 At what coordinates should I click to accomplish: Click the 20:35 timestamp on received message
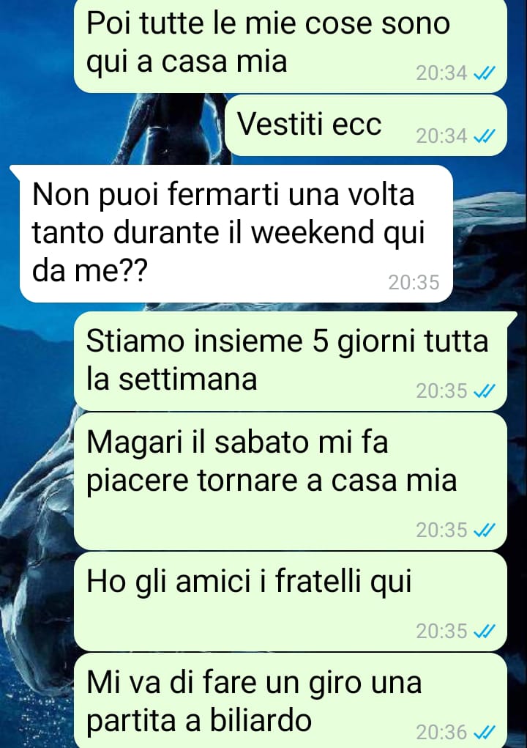[x=414, y=282]
